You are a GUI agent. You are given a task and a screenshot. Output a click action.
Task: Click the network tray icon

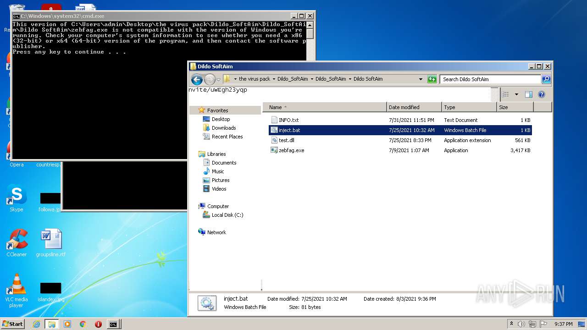click(532, 324)
